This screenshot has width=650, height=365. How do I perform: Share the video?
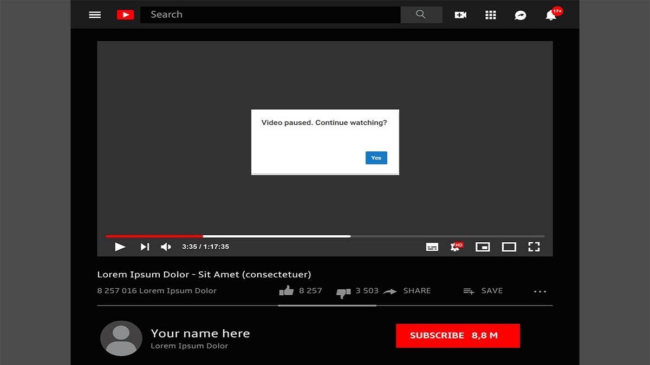(407, 291)
